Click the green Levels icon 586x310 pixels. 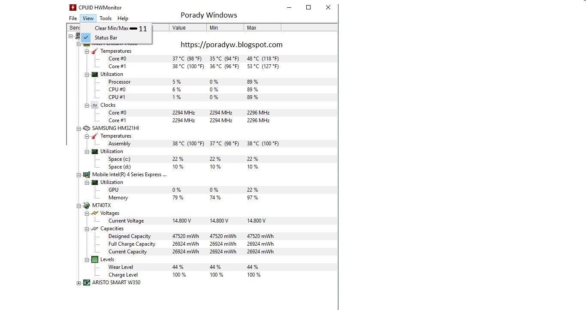coord(95,259)
